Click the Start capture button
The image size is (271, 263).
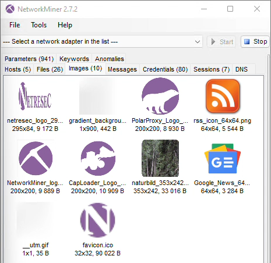click(221, 42)
